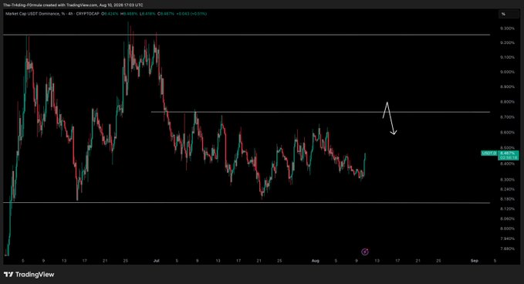
Task: Click the 8.120% price axis label
Action: point(507,209)
